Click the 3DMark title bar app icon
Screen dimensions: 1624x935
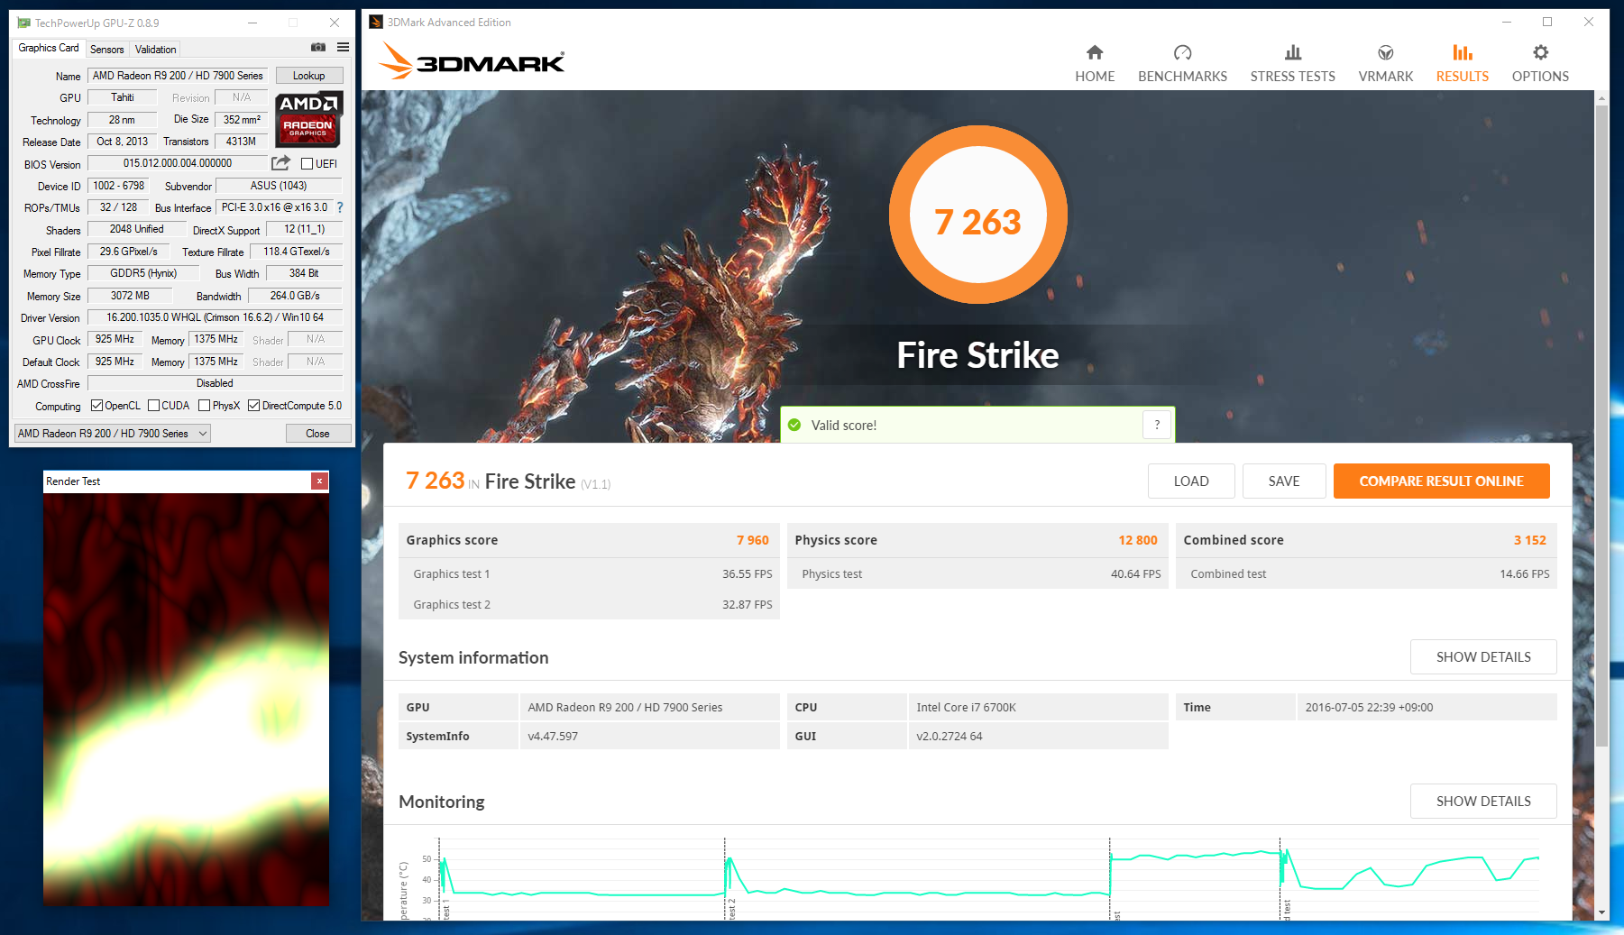[x=376, y=23]
